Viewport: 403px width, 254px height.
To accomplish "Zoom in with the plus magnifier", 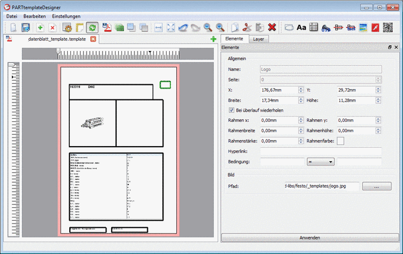I will click(x=220, y=27).
